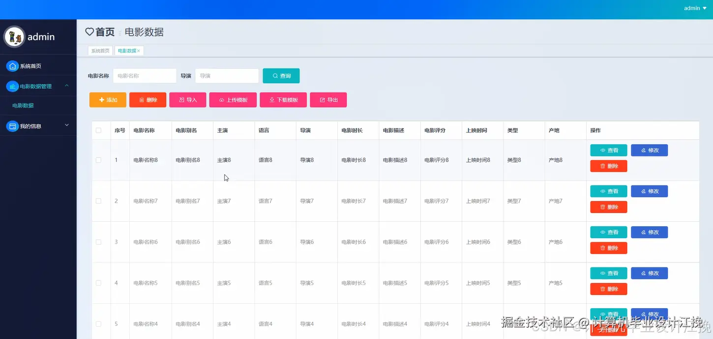Focus the 导演 search field

tap(227, 76)
